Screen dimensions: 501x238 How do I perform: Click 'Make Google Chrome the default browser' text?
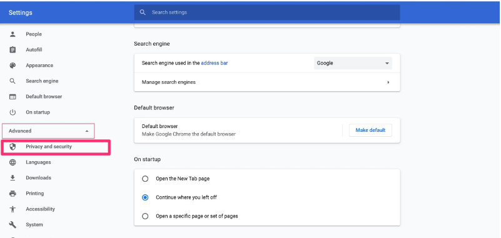tap(188, 134)
